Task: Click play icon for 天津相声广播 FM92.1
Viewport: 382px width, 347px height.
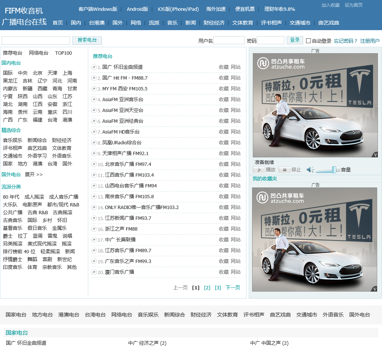Action: click(94, 153)
